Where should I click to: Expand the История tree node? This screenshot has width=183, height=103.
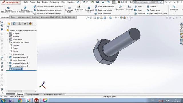tap(8, 33)
